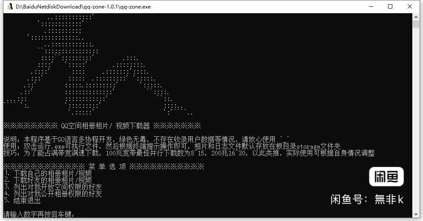Click the QQ空间相册相片/视频下载器 title line
Screen dimensions: 423x221
pos(102,126)
